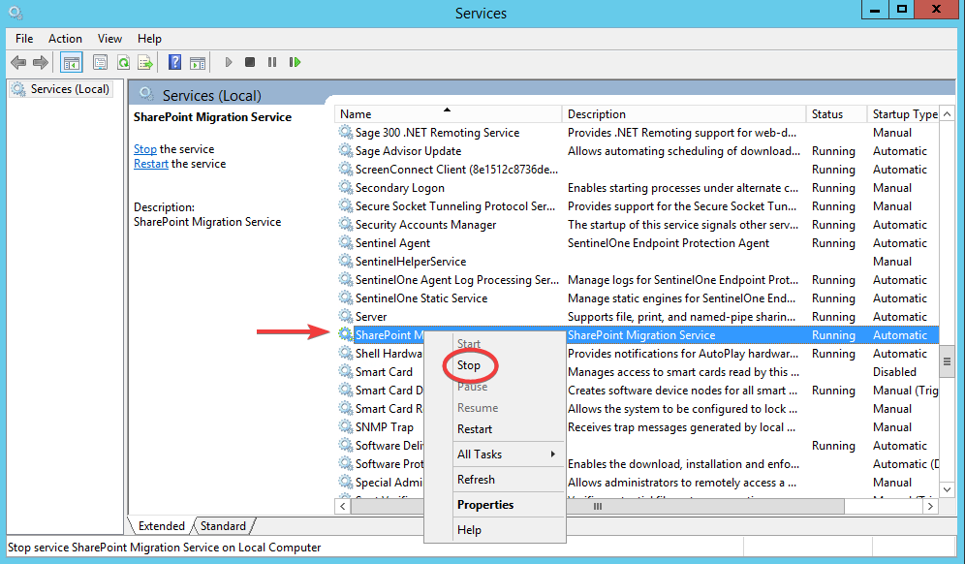
Task: Click the Refresh icon in the toolbar
Action: pos(124,62)
